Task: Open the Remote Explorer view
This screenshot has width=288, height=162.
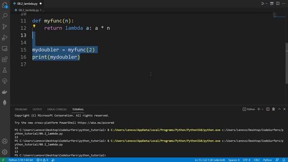Action: (4, 49)
